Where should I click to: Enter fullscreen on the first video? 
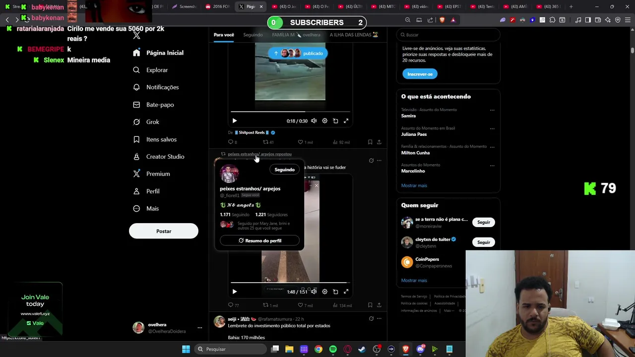(x=346, y=120)
